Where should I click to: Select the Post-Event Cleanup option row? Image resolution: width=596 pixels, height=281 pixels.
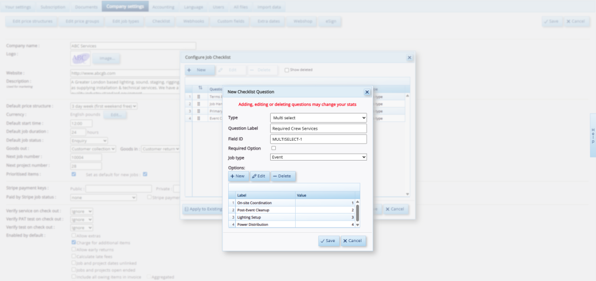(292, 210)
